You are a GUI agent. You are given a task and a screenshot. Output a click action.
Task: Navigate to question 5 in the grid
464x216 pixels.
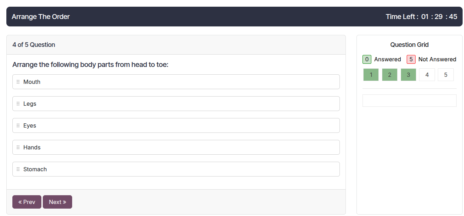click(x=446, y=75)
